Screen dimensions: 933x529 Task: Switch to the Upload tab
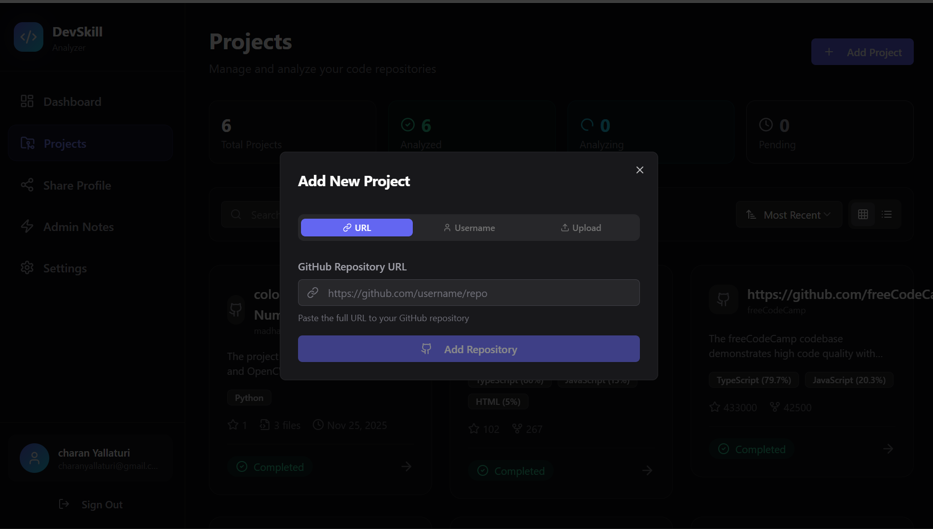tap(581, 228)
